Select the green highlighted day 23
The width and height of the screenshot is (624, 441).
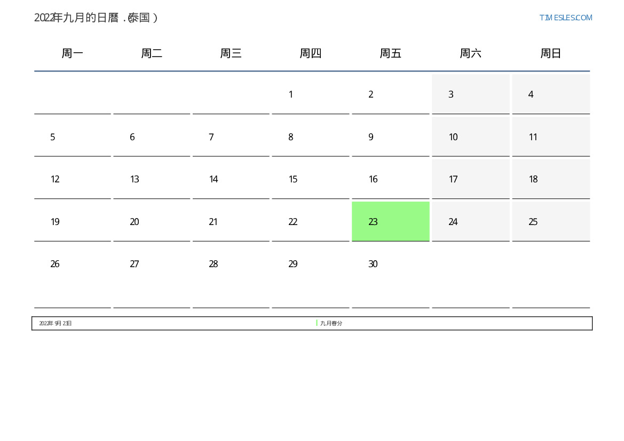click(x=390, y=221)
